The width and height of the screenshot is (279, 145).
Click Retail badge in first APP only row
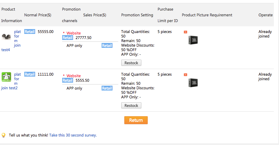107,46
